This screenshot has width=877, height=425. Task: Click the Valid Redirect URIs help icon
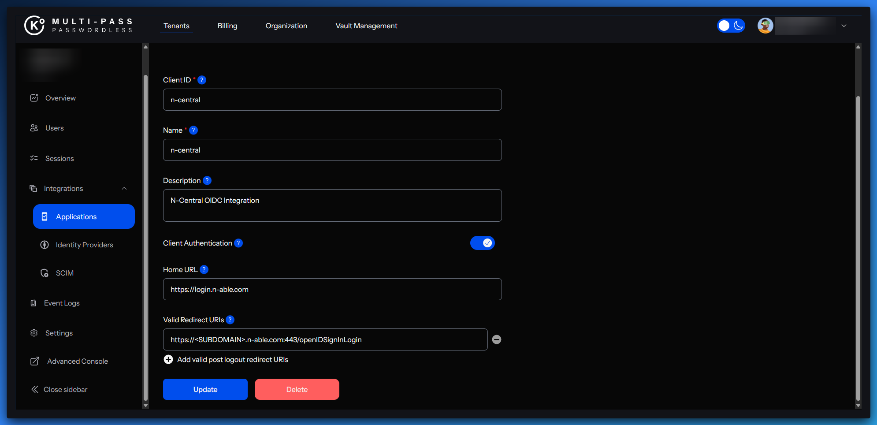230,320
